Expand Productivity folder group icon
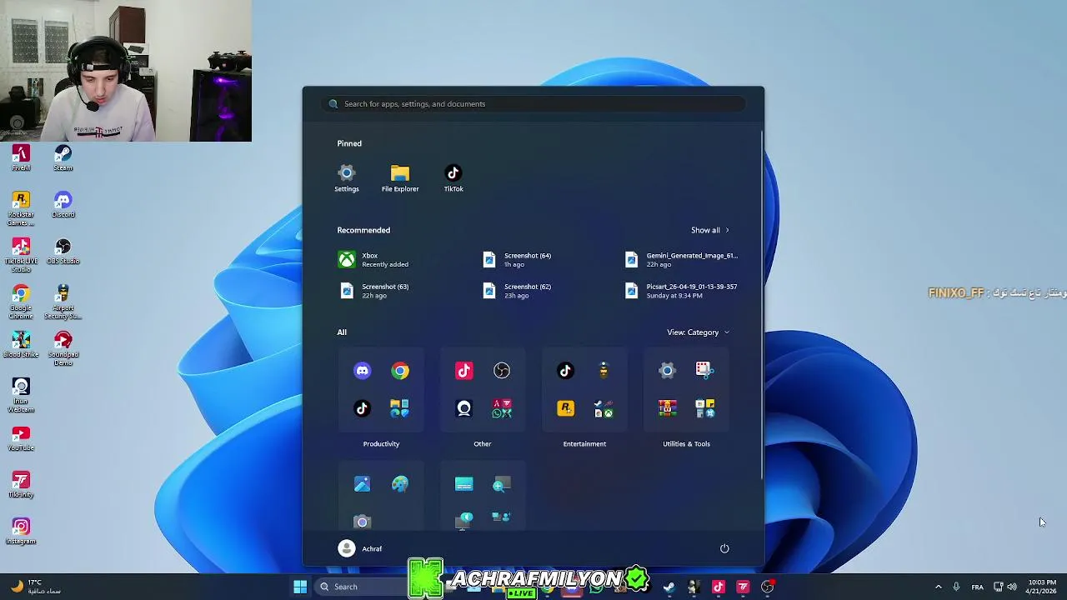 click(x=400, y=408)
